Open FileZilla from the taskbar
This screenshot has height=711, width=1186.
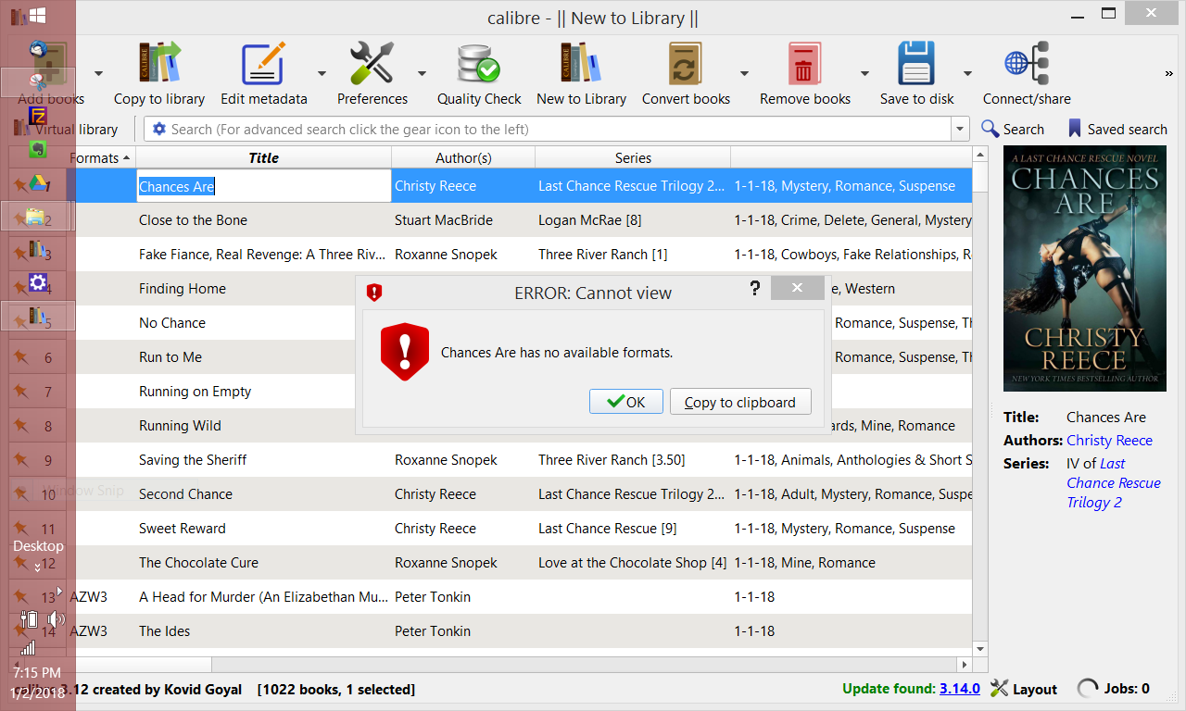point(37,116)
